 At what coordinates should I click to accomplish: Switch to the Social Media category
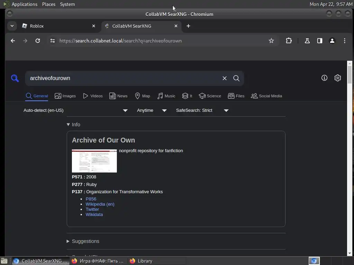(x=267, y=96)
